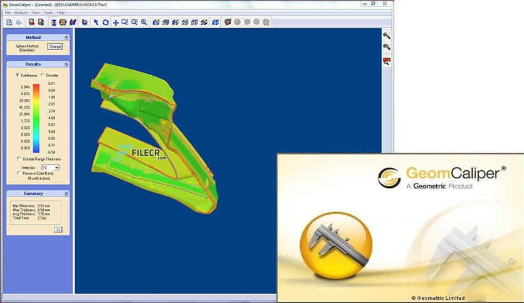Click the second standard view cube icon
Image resolution: width=524 pixels, height=303 pixels.
165,23
